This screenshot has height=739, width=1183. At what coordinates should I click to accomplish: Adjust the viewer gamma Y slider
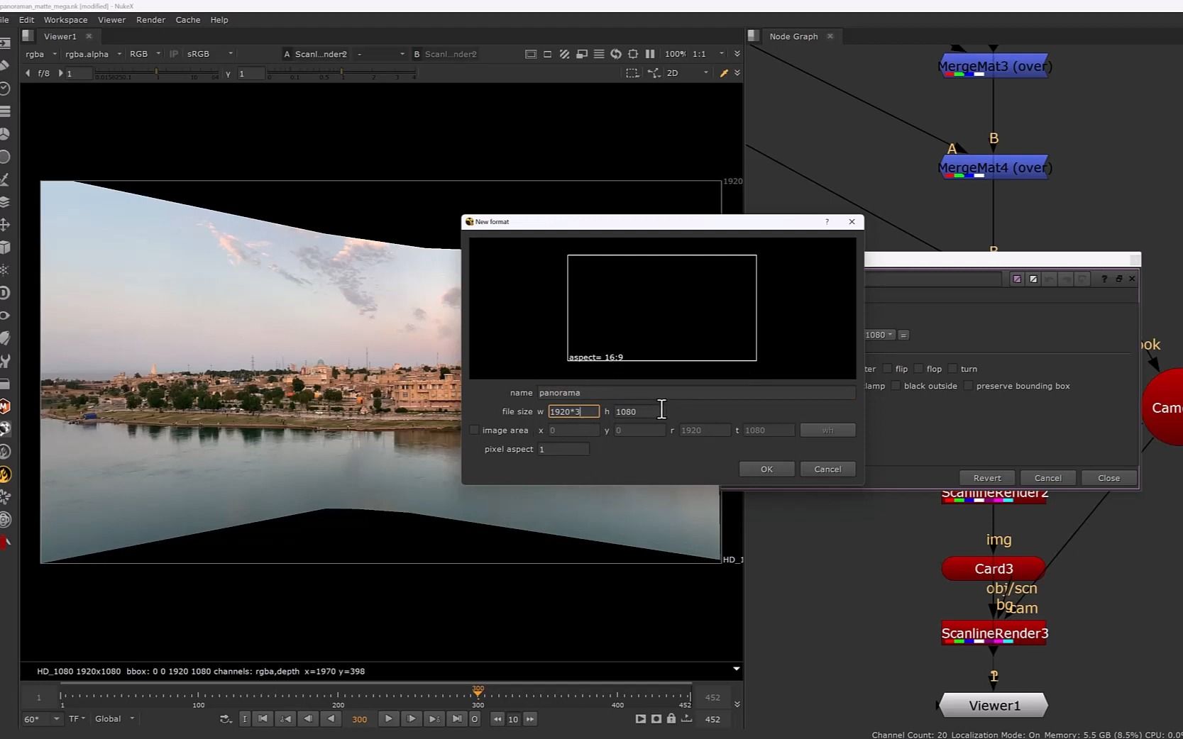tap(341, 73)
